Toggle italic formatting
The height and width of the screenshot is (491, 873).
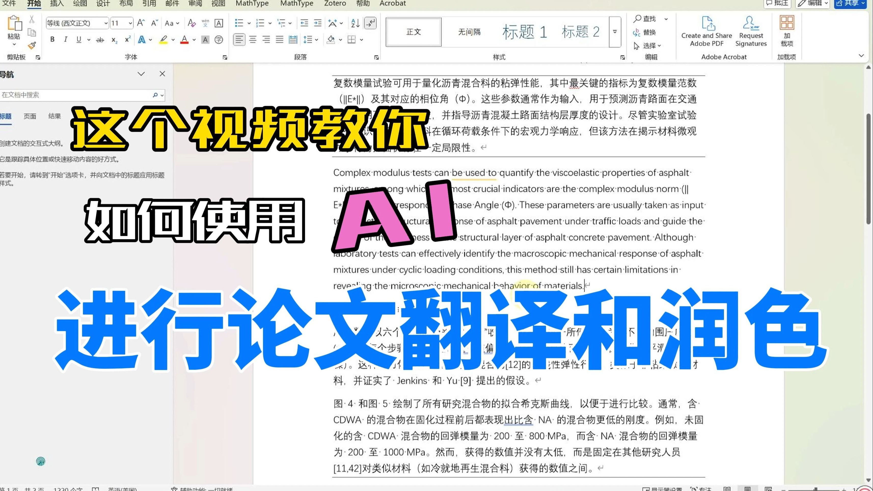tap(65, 40)
